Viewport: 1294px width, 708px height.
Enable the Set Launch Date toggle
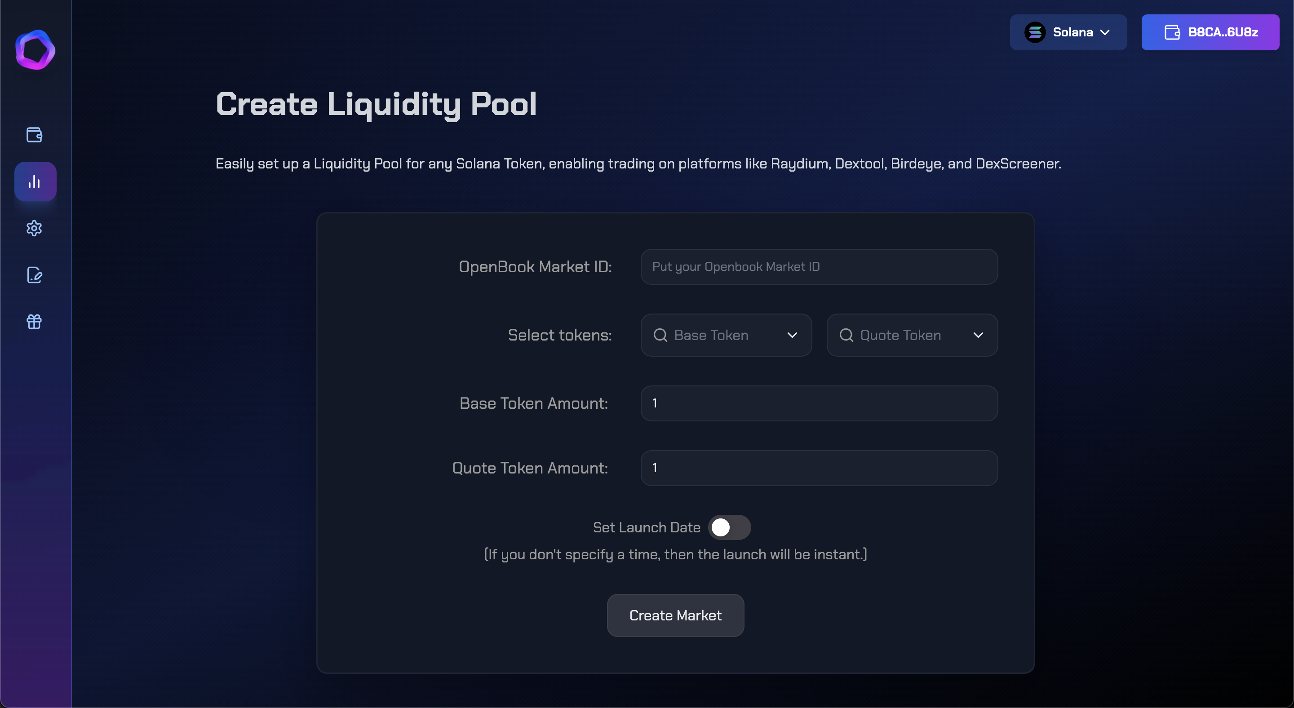[729, 527]
